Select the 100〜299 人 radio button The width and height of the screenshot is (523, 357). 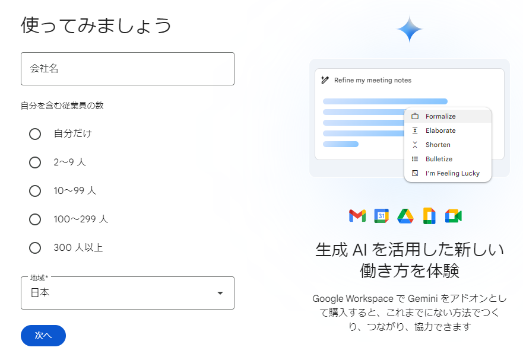pyautogui.click(x=35, y=219)
